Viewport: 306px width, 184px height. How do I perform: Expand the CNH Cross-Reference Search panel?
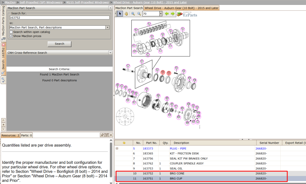click(110, 53)
